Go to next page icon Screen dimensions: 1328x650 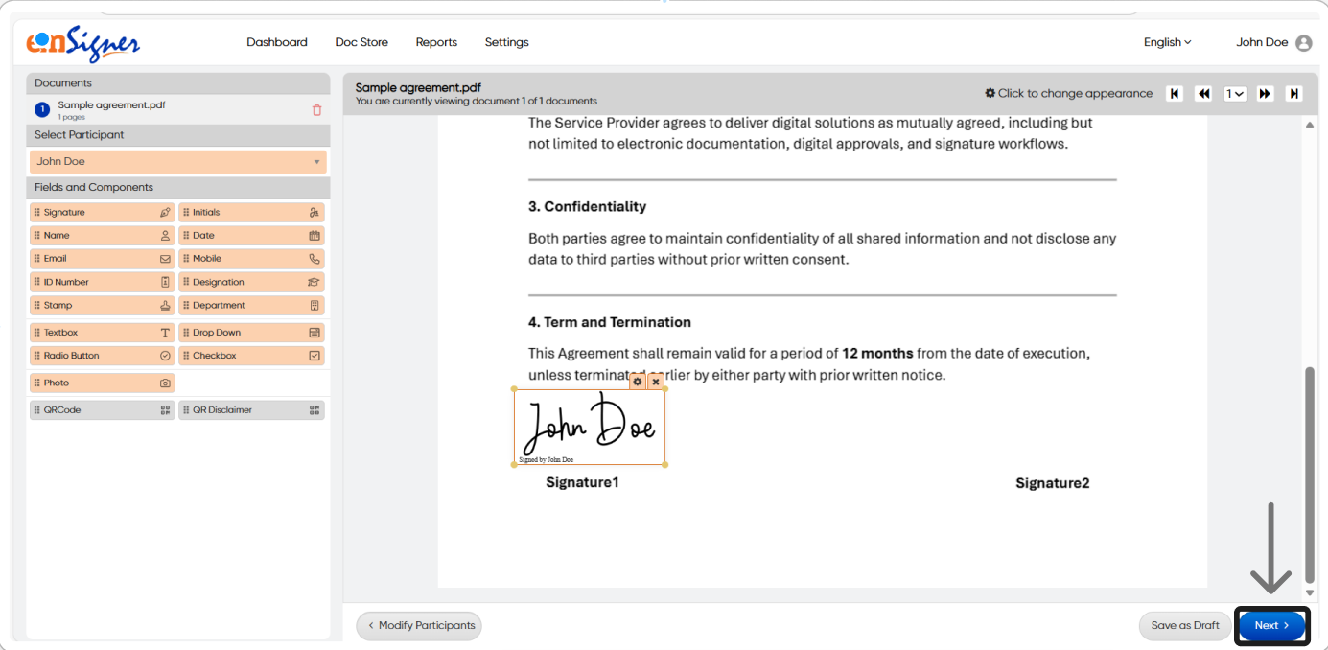click(1265, 94)
